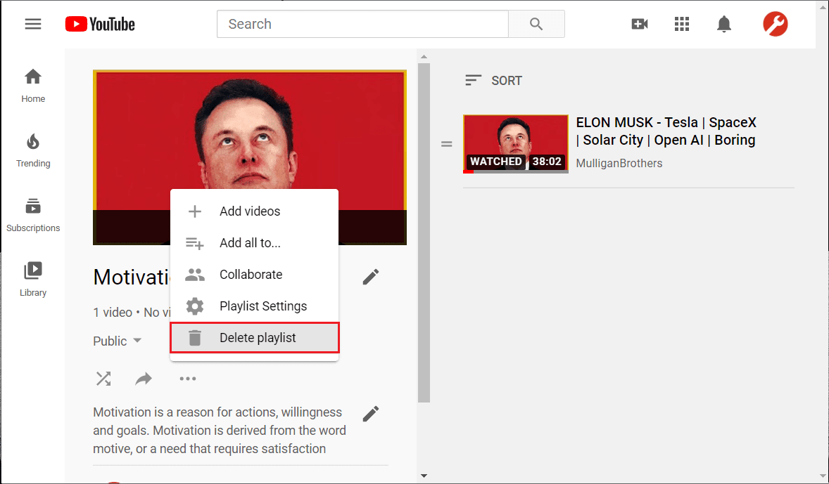Shuffle the playlist using the shuffle icon
This screenshot has height=484, width=829.
[x=103, y=378]
